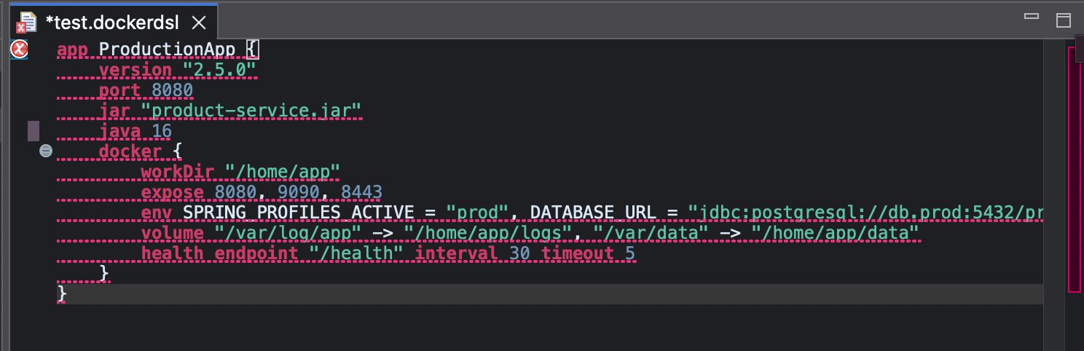Click the "/health" endpoint string
This screenshot has width=1084, height=351.
pos(356,253)
